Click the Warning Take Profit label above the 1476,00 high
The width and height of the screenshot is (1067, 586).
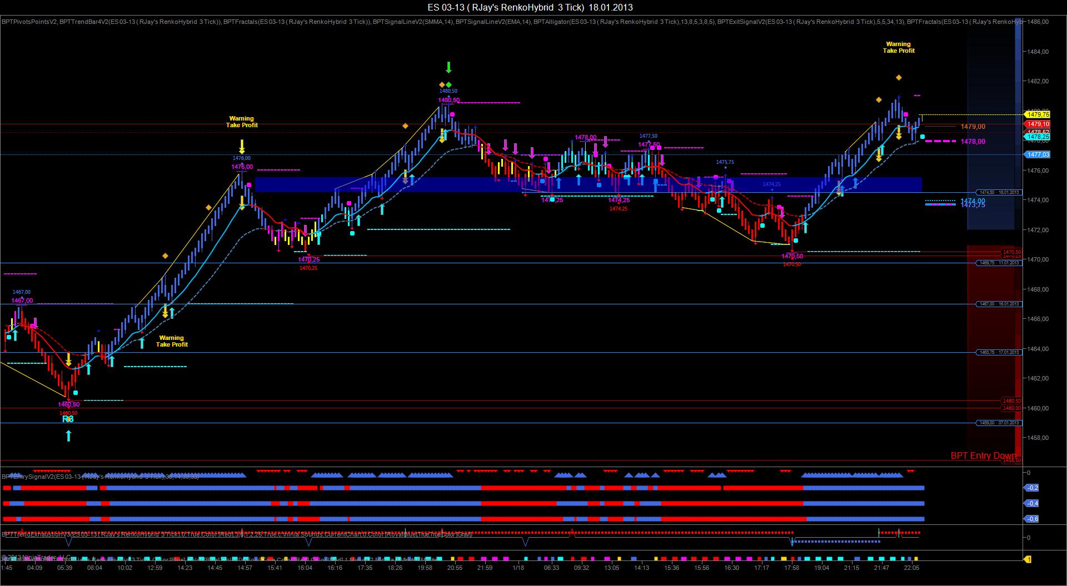pos(242,122)
